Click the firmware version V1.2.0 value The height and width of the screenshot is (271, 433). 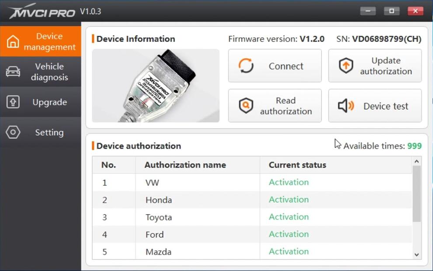(x=312, y=39)
